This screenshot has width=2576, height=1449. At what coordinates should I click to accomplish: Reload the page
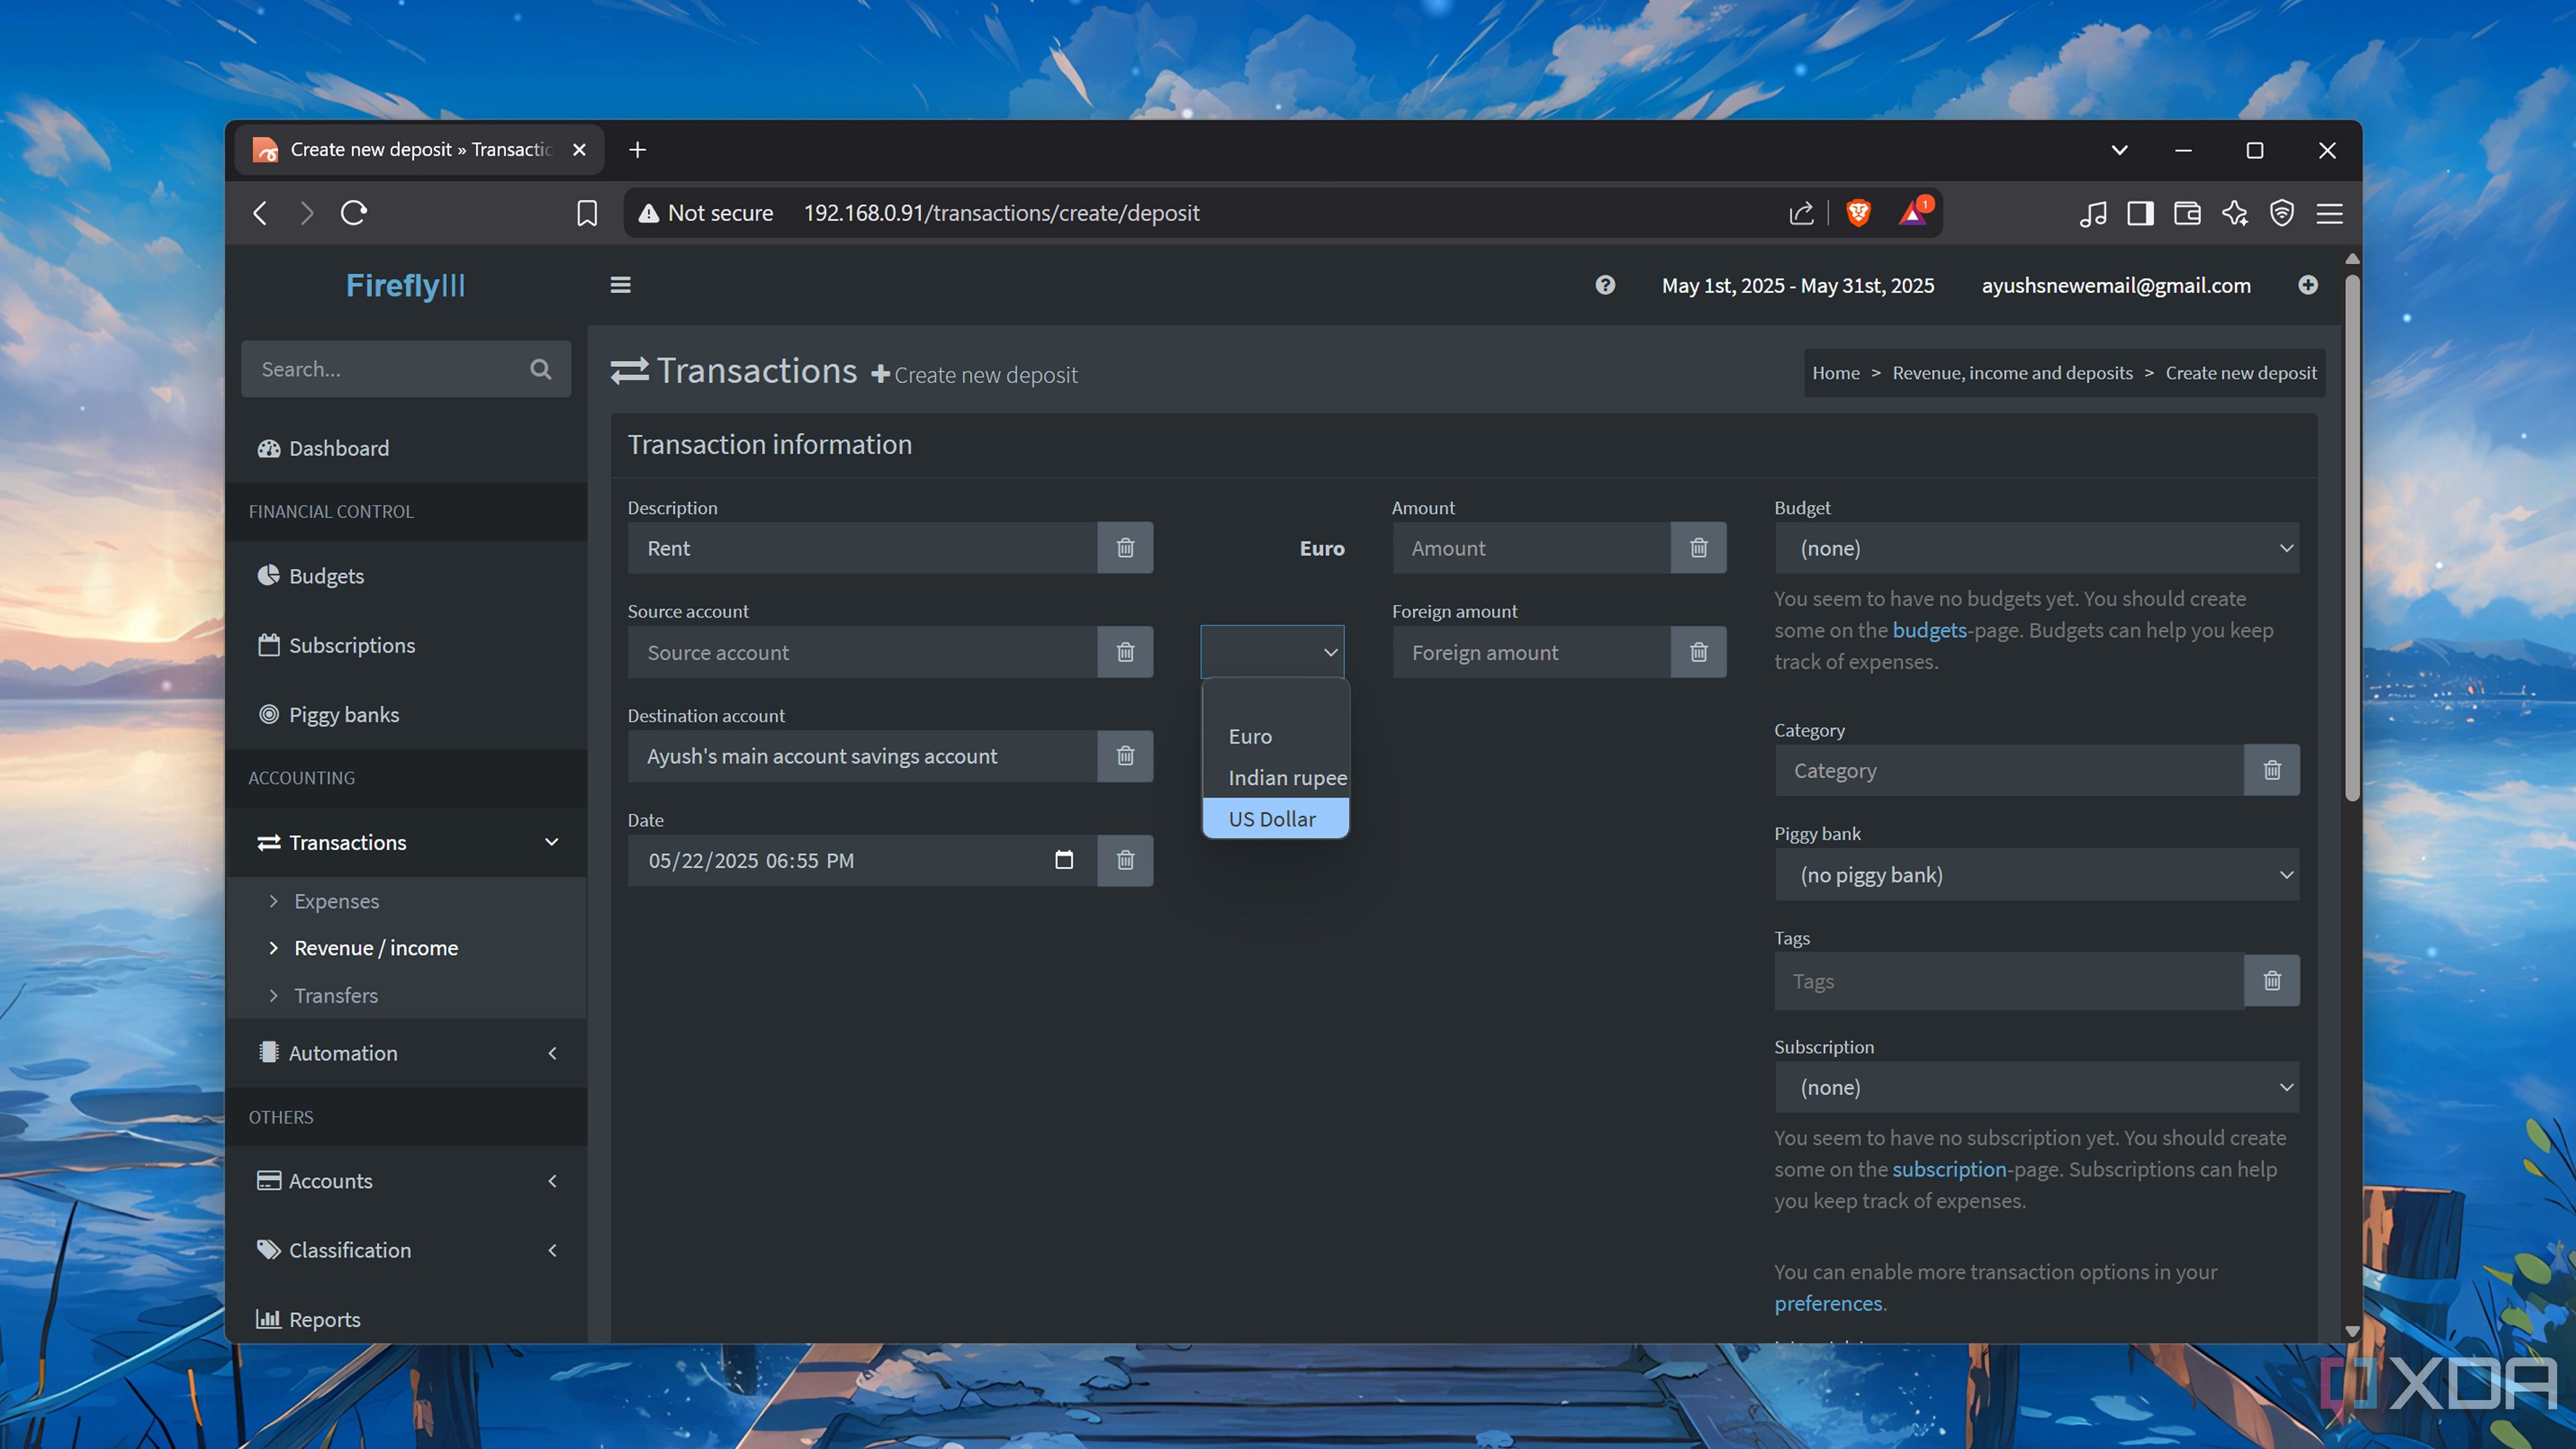click(354, 213)
